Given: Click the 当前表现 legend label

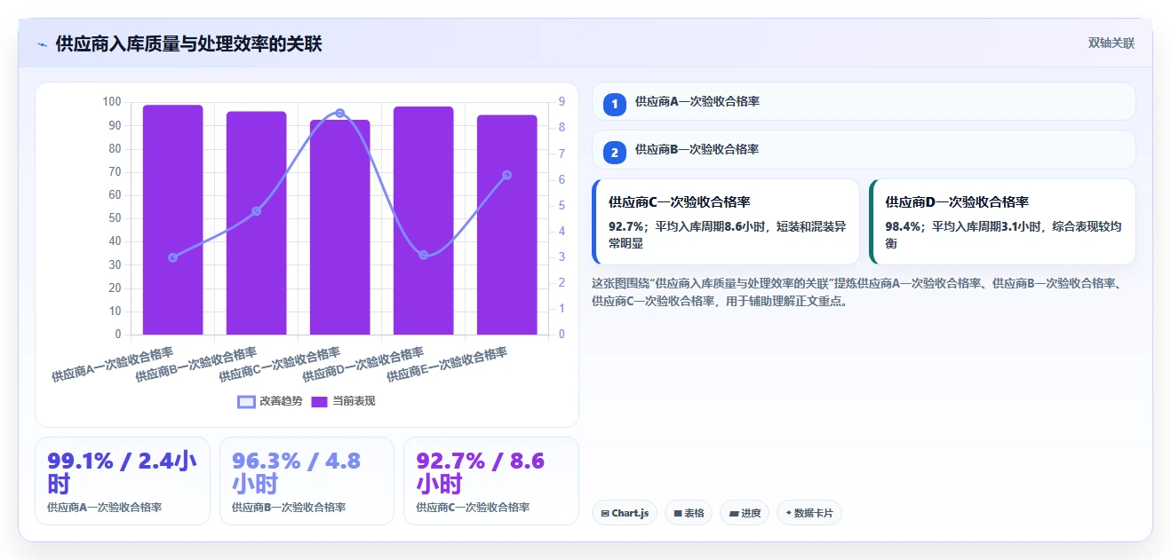Looking at the screenshot, I should [354, 401].
